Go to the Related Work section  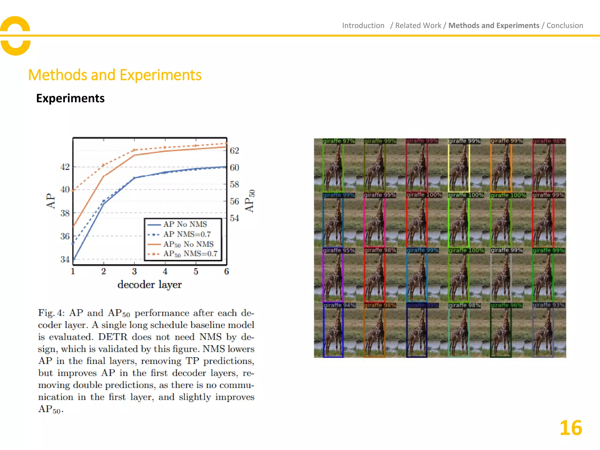[418, 25]
